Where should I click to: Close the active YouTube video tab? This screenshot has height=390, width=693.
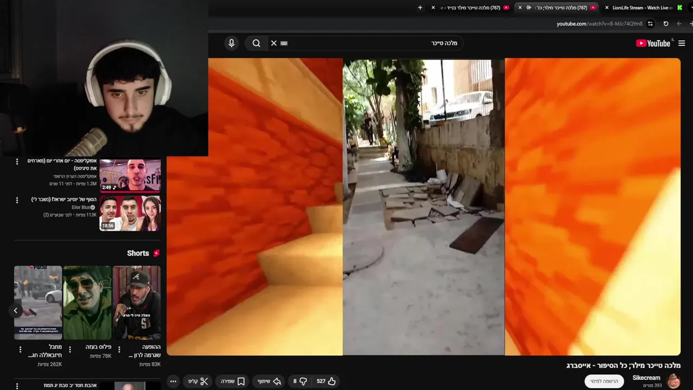coord(520,8)
